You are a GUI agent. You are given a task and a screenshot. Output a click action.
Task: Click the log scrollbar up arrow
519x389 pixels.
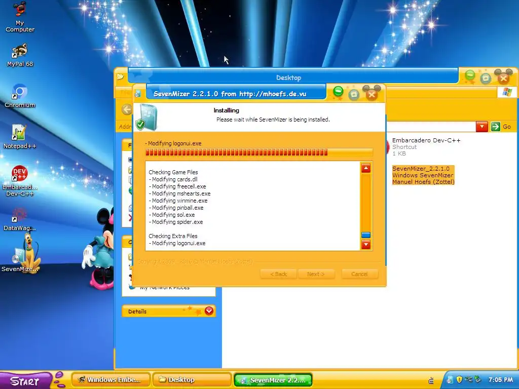click(x=366, y=168)
